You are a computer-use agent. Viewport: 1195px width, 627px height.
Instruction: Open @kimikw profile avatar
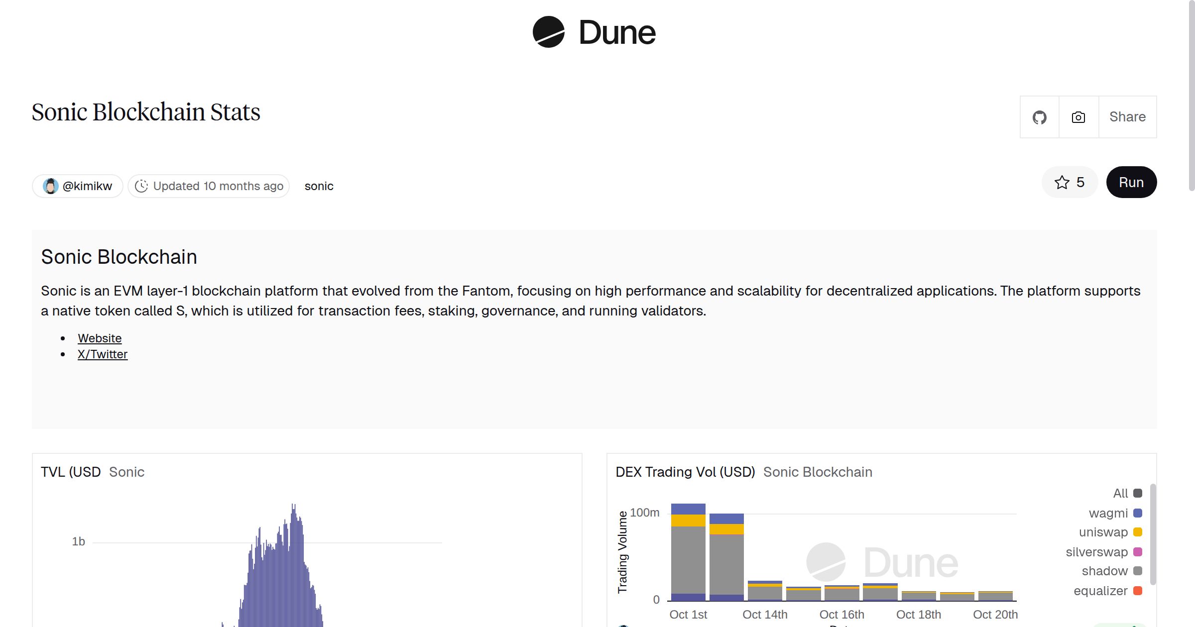coord(51,186)
